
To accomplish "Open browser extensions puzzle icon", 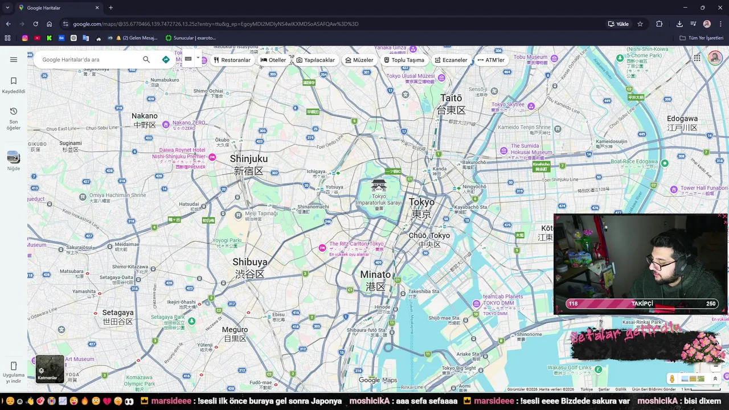I will click(659, 24).
